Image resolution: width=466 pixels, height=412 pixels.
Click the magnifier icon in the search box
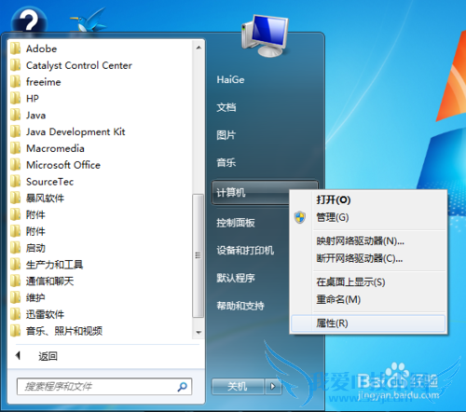point(183,387)
